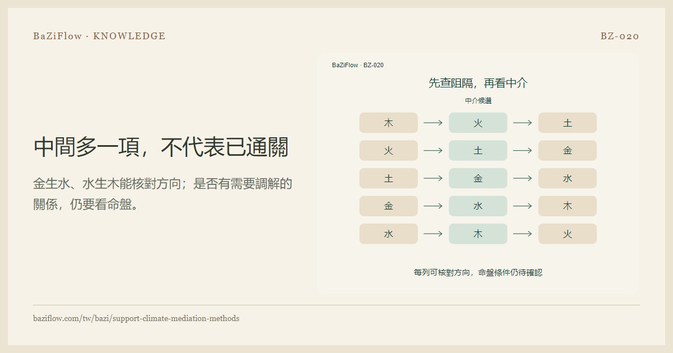The image size is (673, 353).
Task: Select the headline '中間多一項，不代表已通關'
Action: [161, 147]
